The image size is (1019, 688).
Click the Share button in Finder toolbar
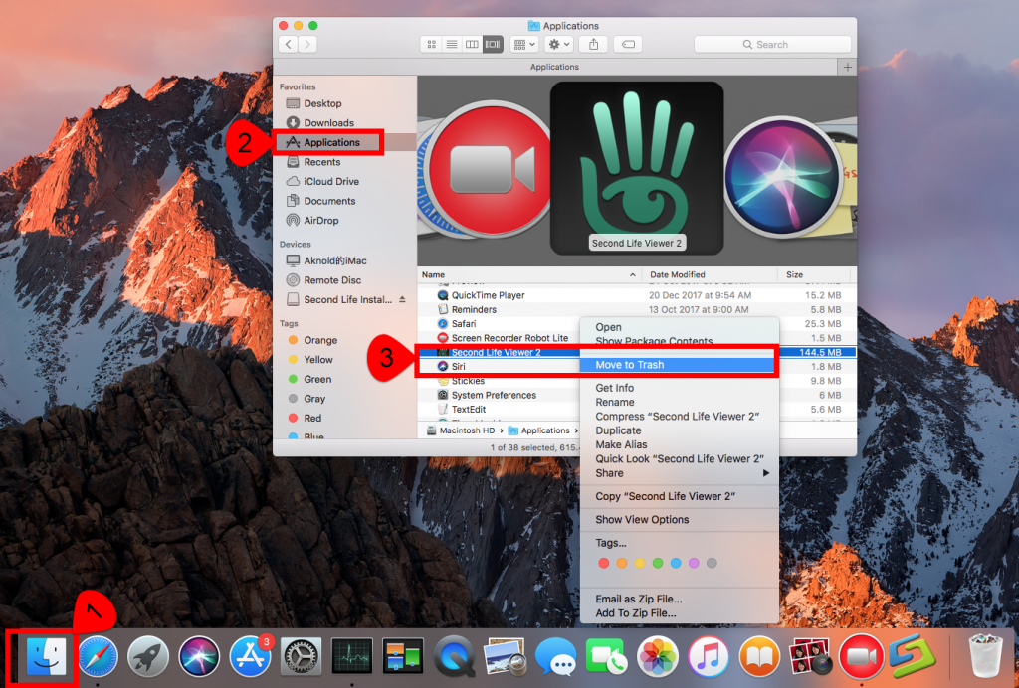[594, 45]
